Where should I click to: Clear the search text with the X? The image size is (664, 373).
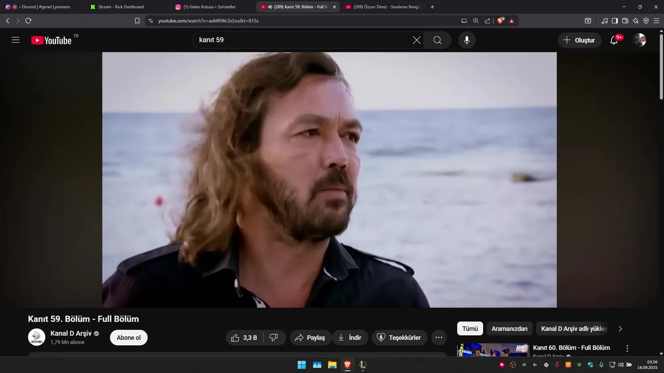(x=417, y=40)
